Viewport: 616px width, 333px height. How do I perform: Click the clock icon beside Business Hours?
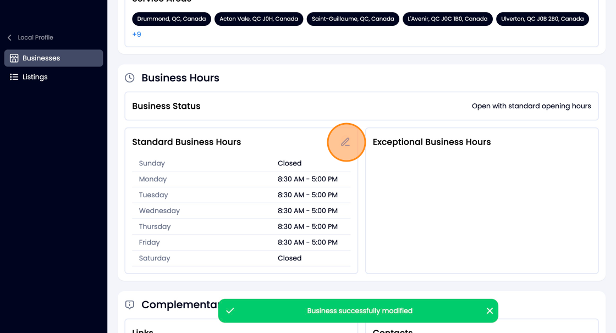click(130, 77)
